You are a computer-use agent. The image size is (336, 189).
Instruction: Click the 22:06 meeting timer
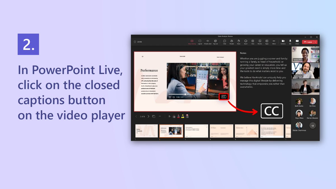[x=139, y=42]
